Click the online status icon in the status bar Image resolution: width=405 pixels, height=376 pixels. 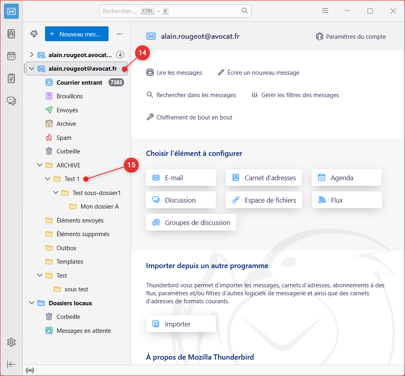[x=30, y=370]
